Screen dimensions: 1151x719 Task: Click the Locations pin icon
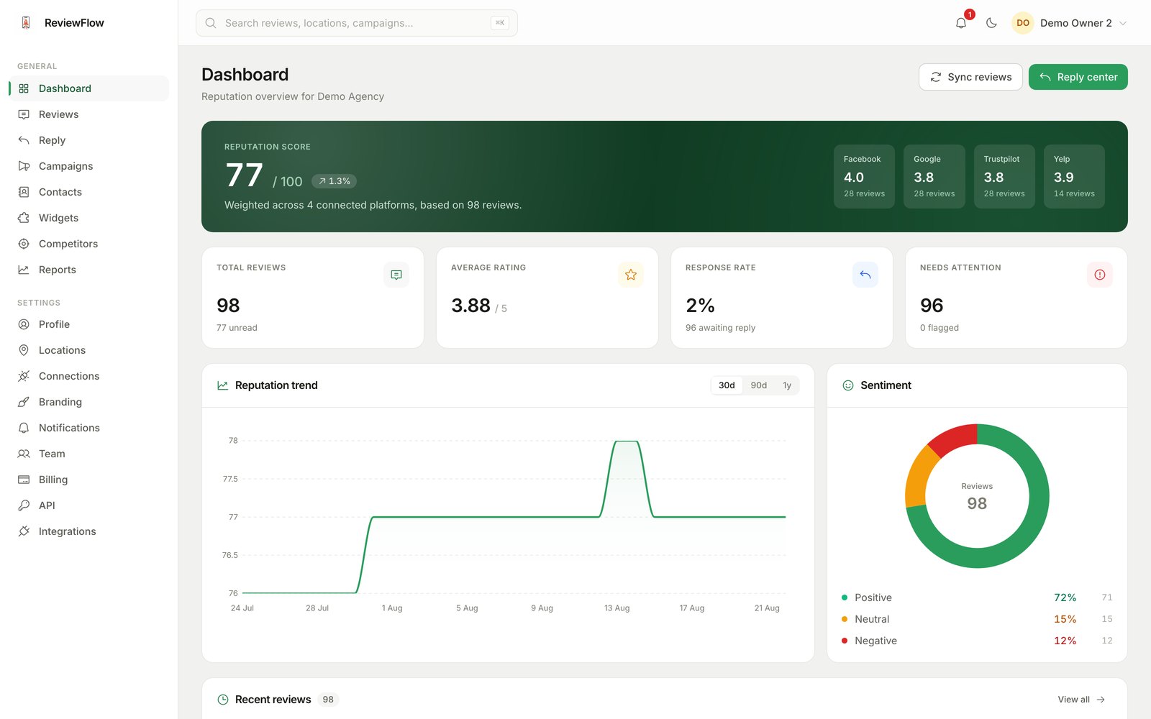point(24,350)
